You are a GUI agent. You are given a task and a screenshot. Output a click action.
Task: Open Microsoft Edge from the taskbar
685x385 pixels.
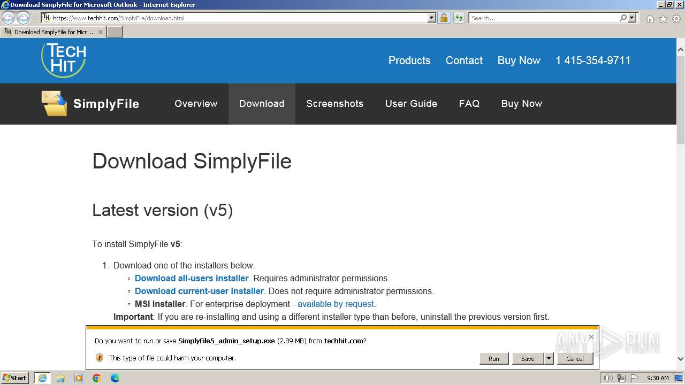pos(115,378)
